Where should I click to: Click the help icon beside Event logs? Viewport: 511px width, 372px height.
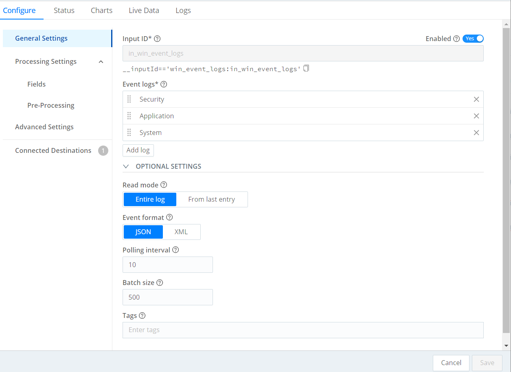pos(164,85)
